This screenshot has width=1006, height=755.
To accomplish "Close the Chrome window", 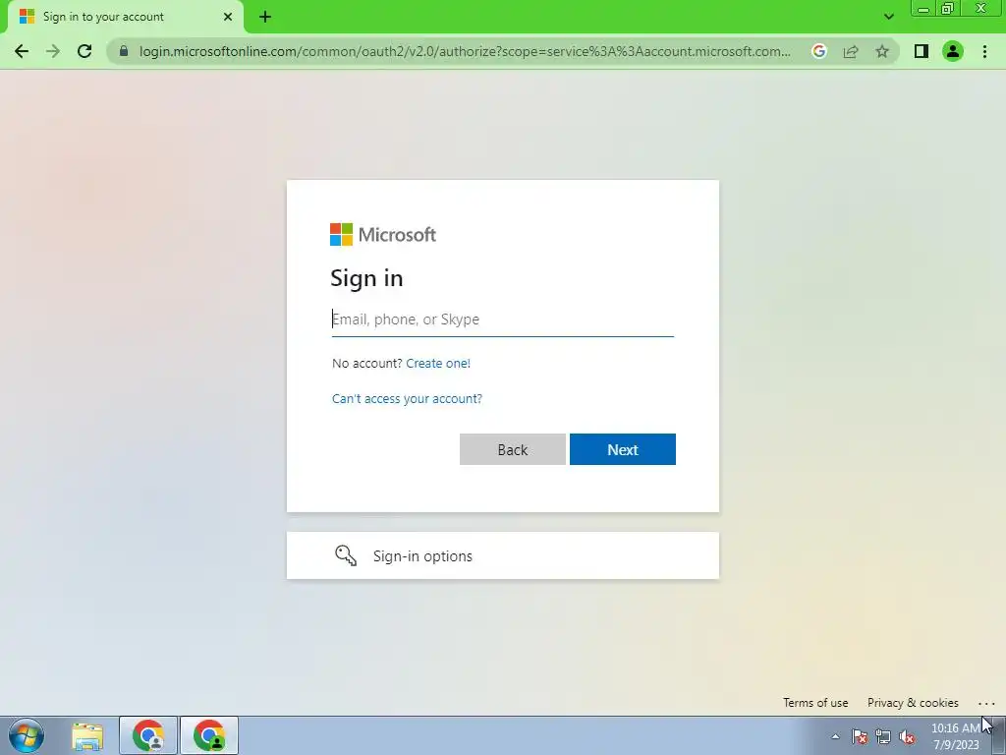I will [981, 8].
